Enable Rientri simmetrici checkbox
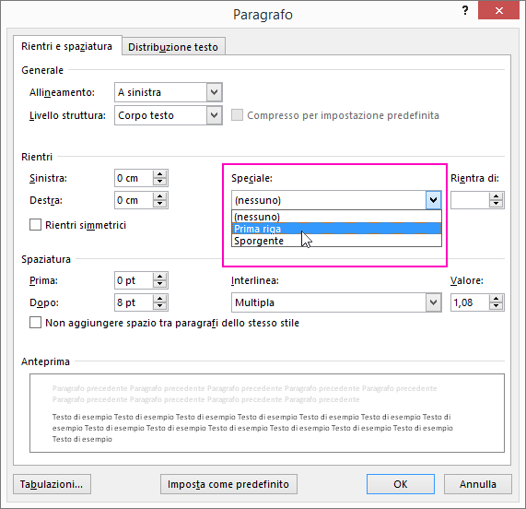Image resolution: width=526 pixels, height=509 pixels. point(36,225)
